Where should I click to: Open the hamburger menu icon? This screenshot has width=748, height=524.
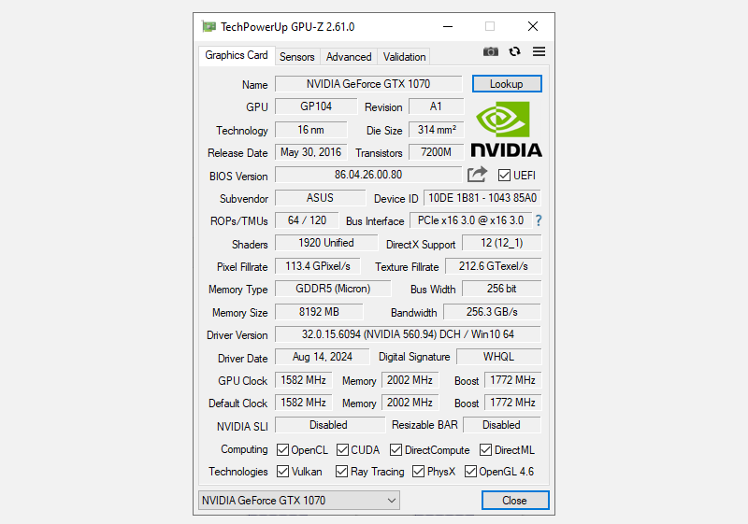[539, 52]
